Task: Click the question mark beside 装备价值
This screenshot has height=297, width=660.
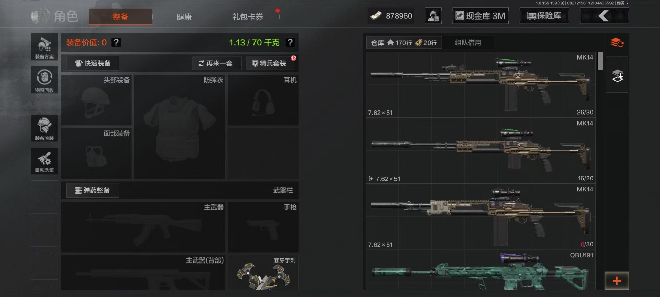Action: point(116,42)
